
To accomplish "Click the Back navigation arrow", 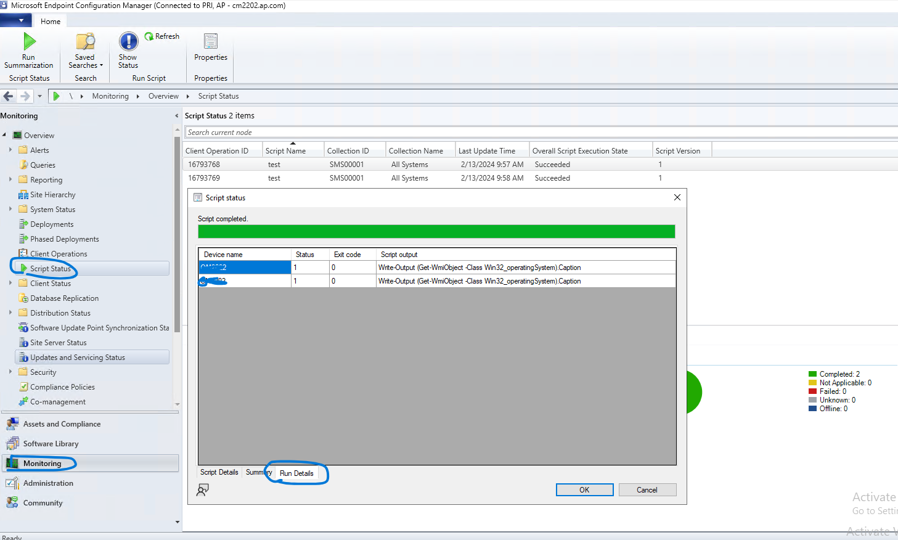I will tap(9, 96).
